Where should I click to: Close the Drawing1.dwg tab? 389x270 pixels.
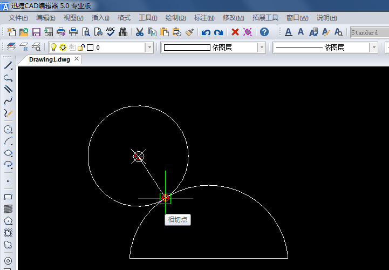pyautogui.click(x=77, y=59)
